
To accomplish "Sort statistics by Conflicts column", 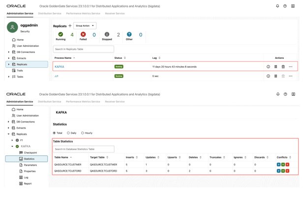I will [x=290, y=157].
